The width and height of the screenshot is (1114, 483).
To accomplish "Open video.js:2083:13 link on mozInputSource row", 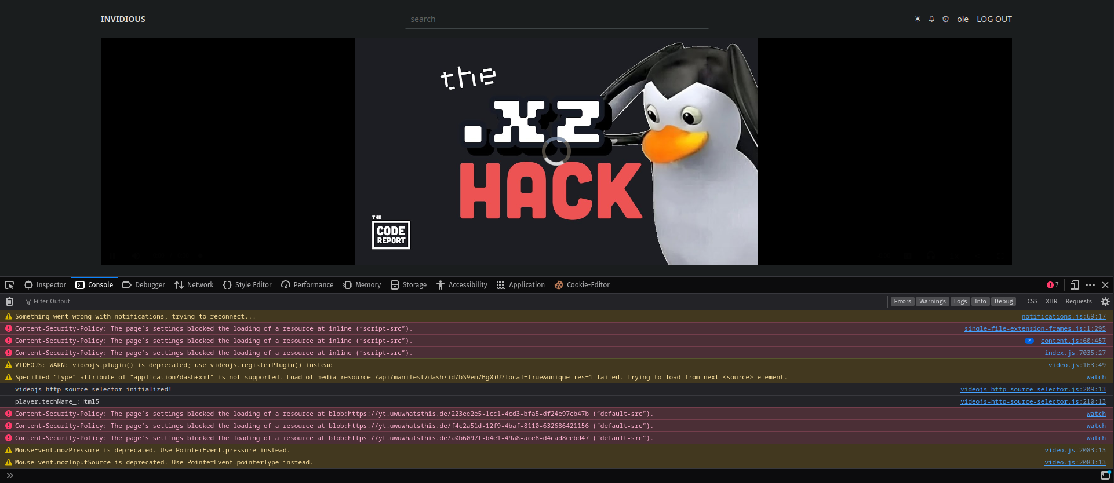I will click(x=1075, y=462).
